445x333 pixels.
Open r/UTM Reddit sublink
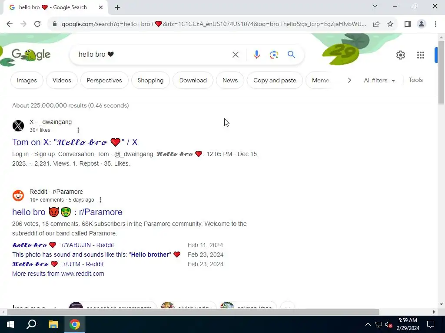click(58, 264)
